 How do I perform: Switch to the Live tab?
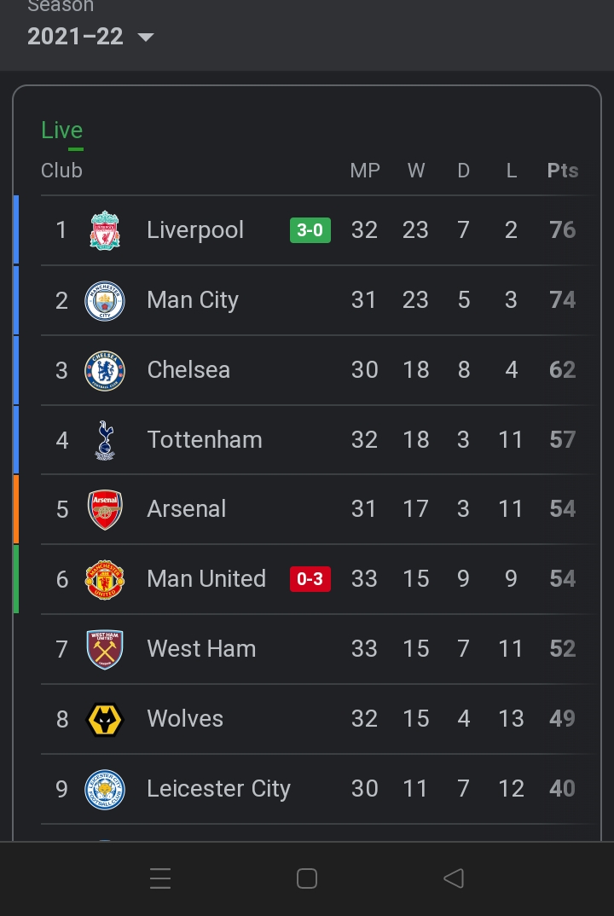click(62, 130)
